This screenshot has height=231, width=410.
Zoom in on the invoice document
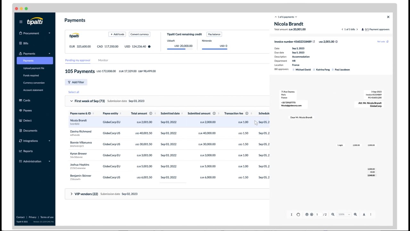click(356, 214)
